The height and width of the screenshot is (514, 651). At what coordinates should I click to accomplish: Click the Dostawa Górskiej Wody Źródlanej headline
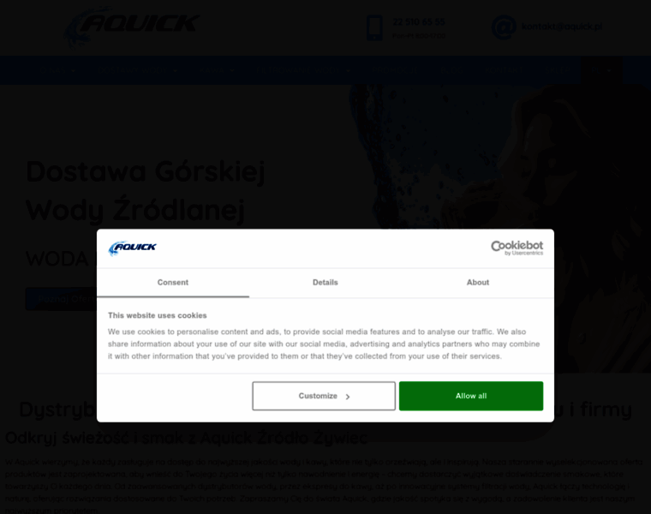tap(146, 190)
